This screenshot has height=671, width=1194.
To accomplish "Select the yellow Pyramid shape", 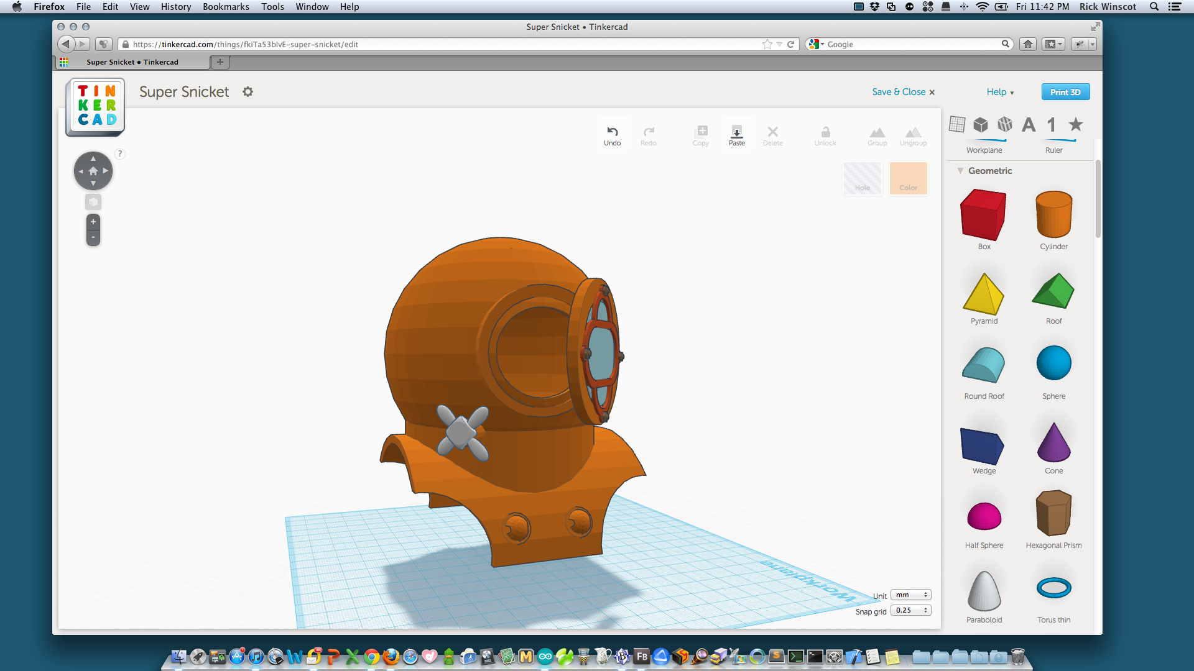I will coord(984,293).
